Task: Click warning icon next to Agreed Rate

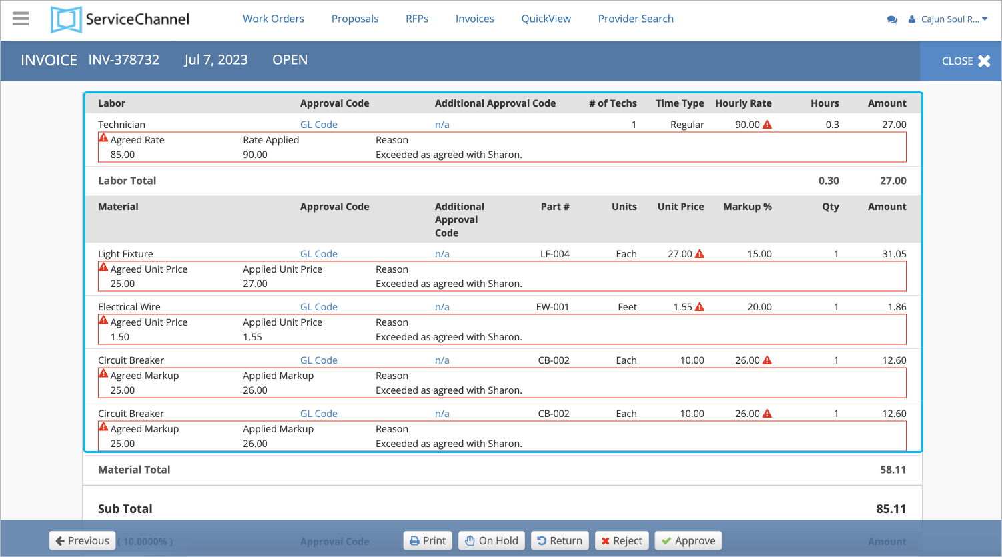Action: pos(103,139)
